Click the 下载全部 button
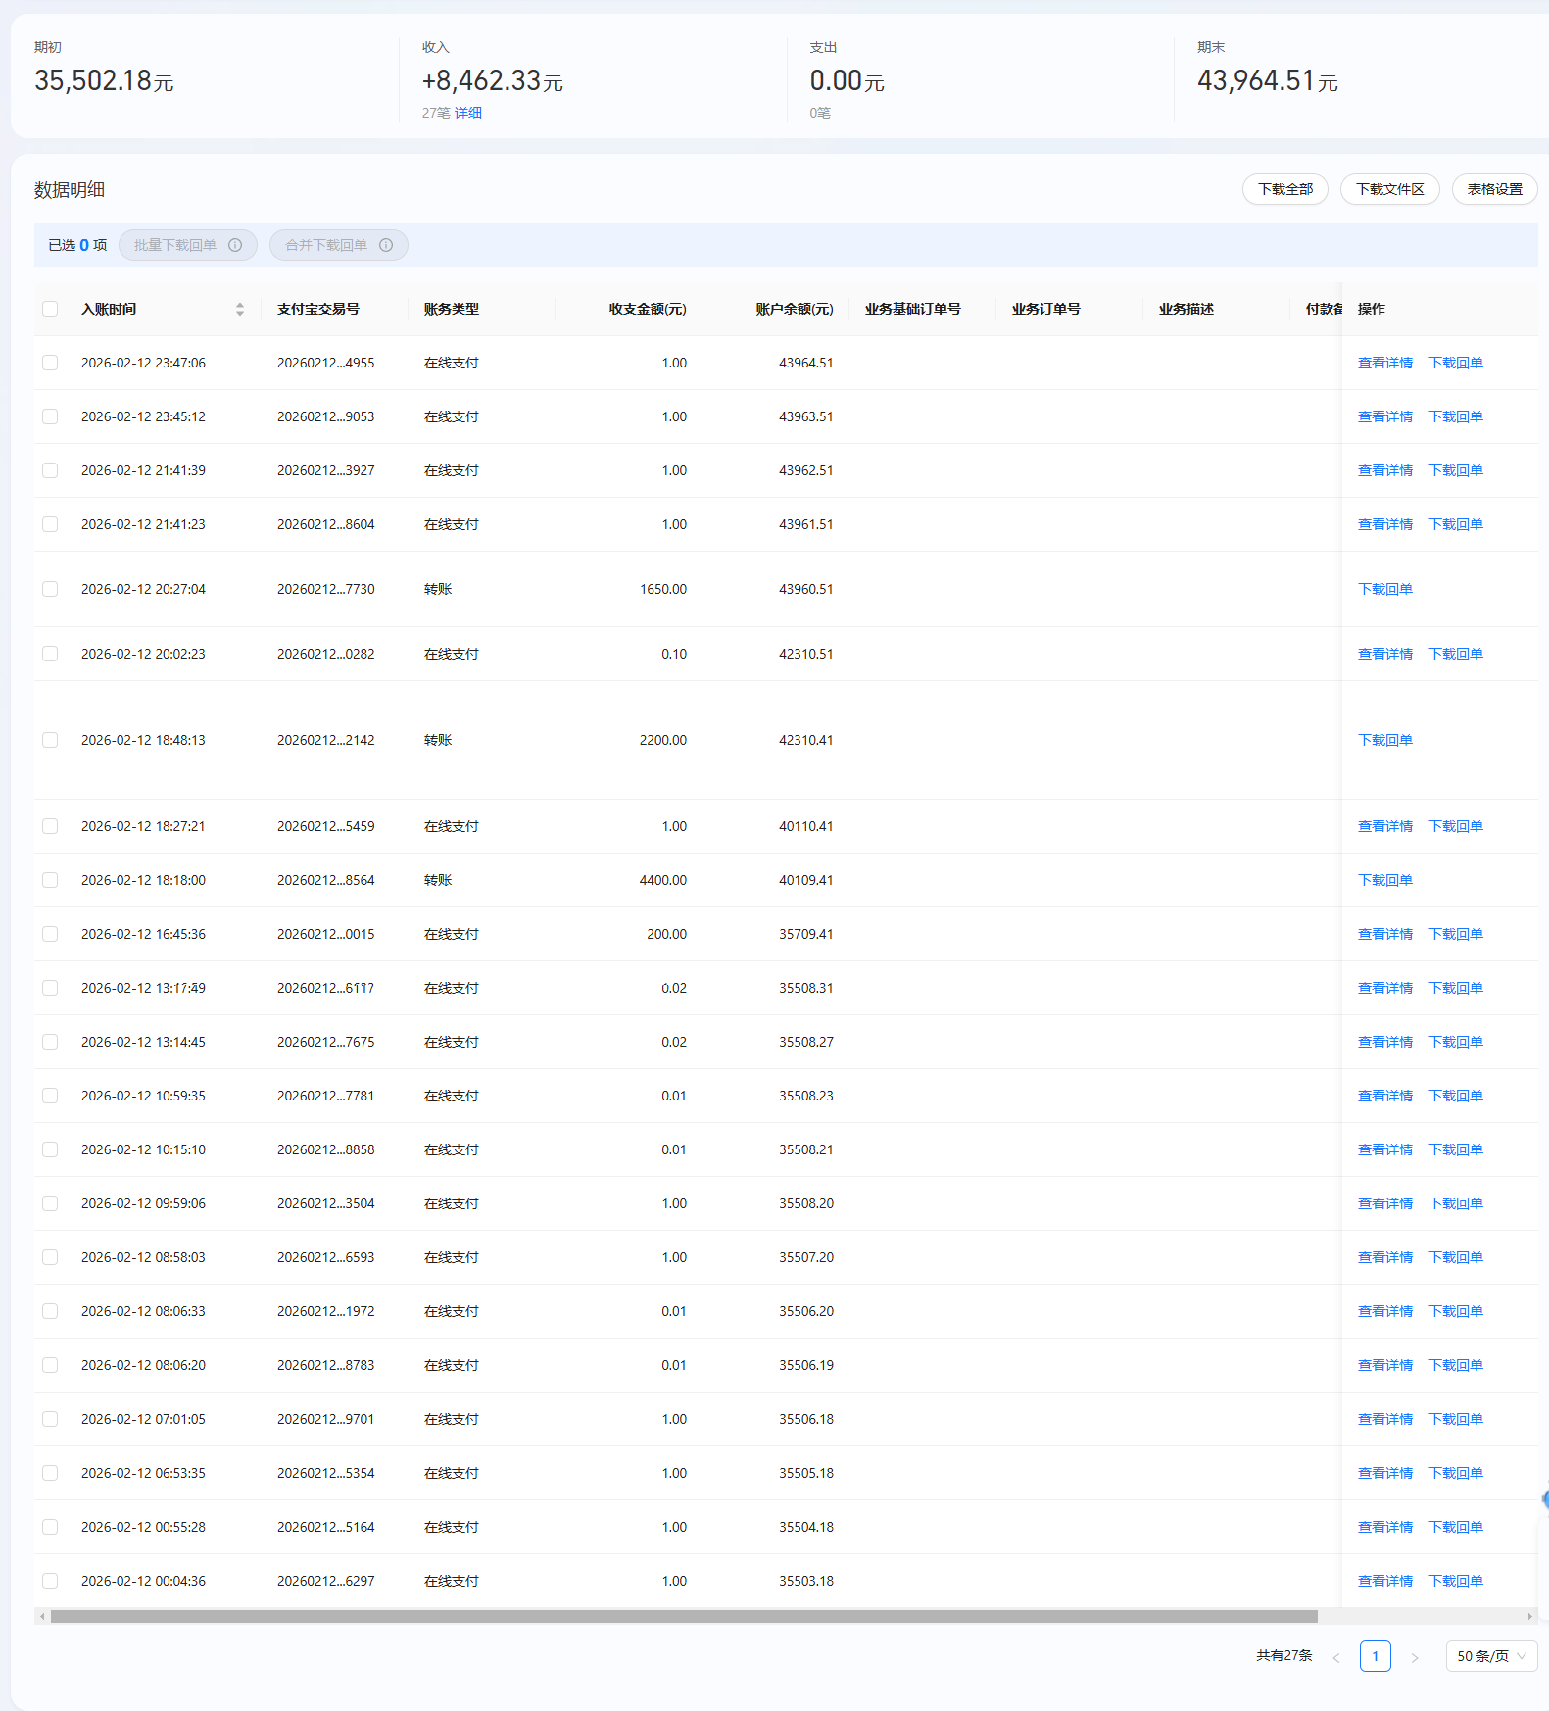 1284,189
